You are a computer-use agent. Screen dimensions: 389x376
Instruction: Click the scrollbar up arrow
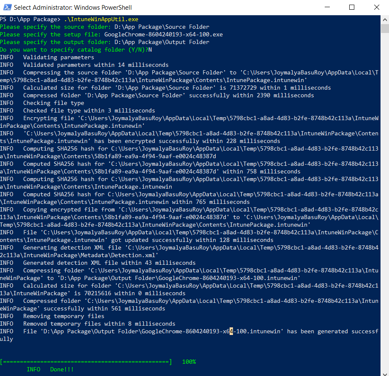click(x=384, y=19)
